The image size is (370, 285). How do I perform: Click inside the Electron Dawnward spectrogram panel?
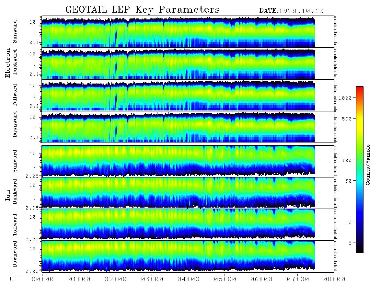pyautogui.click(x=188, y=127)
